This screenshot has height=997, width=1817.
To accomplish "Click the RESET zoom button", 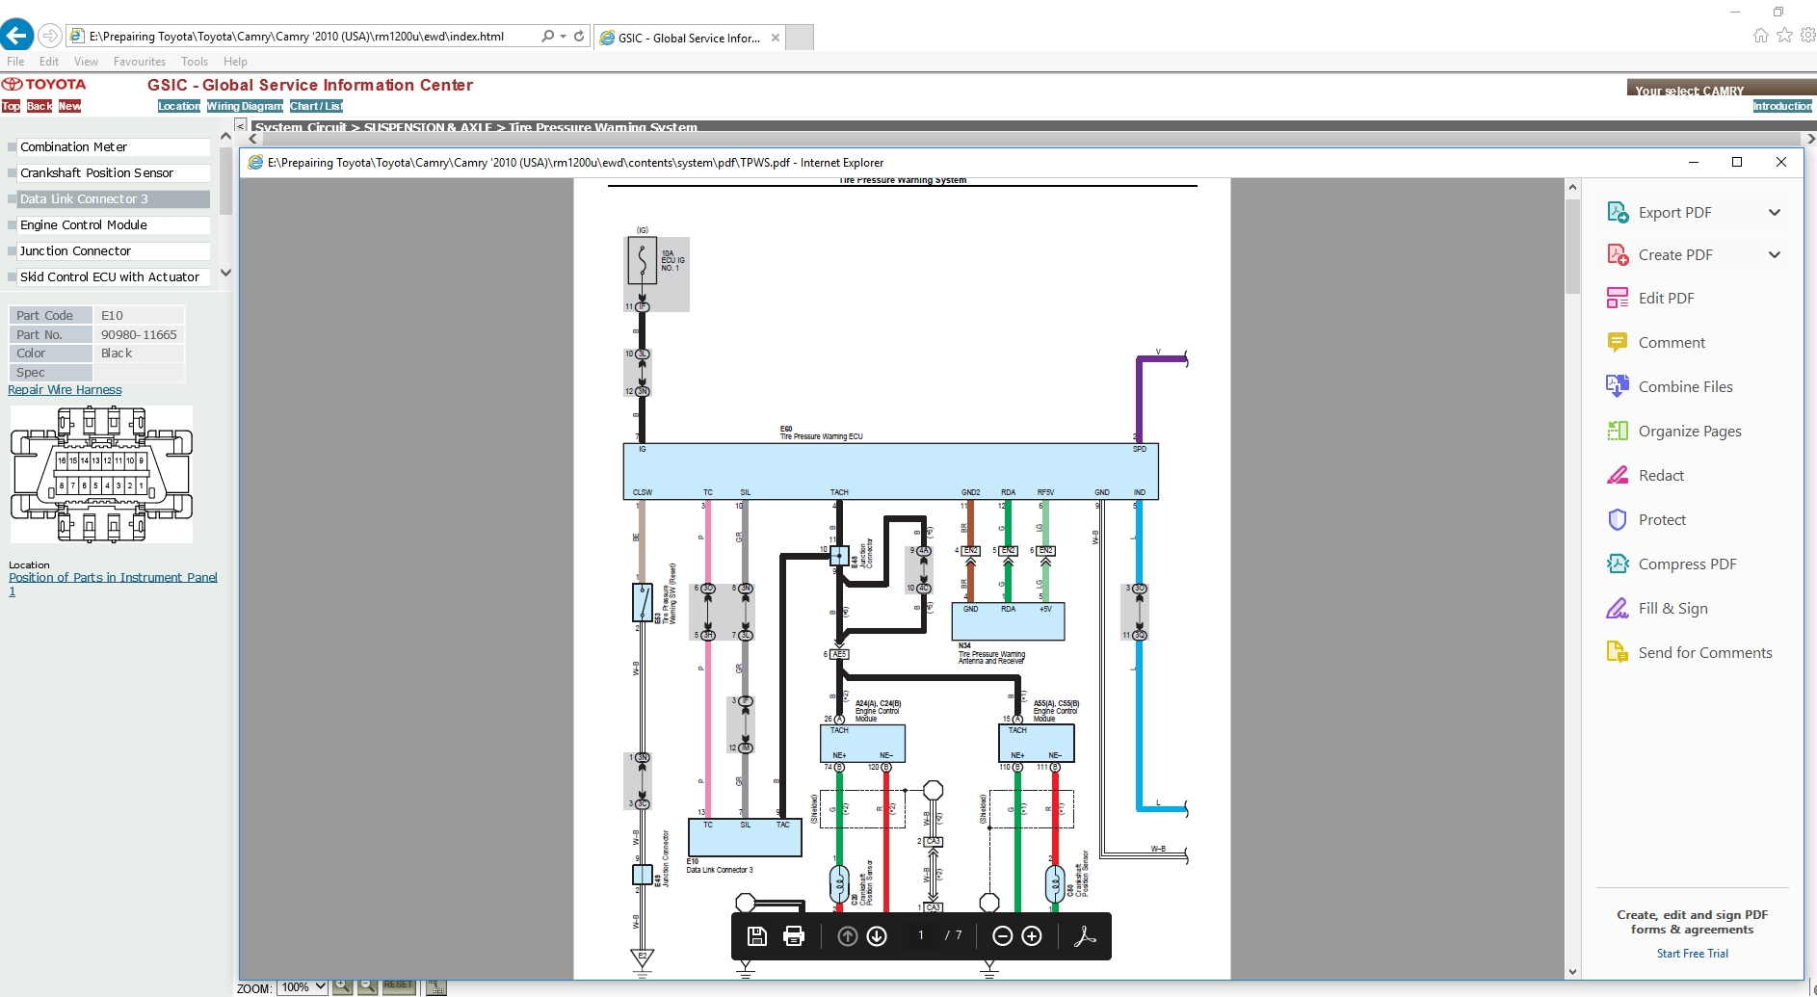I will point(398,985).
